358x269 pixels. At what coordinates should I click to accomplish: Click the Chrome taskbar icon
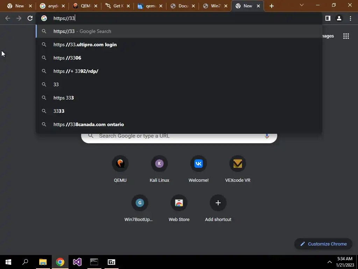tap(60, 262)
